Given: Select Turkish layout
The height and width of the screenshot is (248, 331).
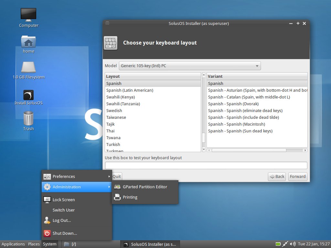Looking at the screenshot, I should (153, 144).
